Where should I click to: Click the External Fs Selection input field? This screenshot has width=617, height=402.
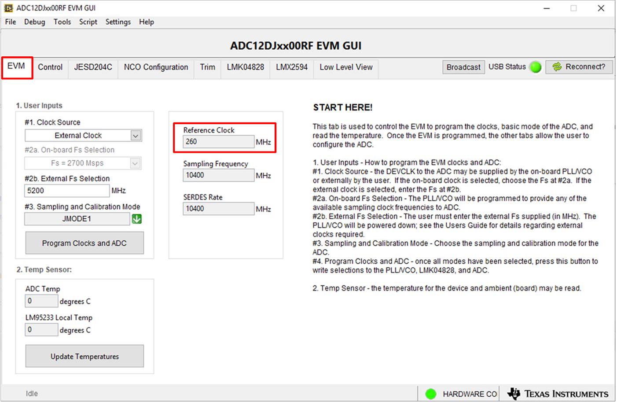pos(66,191)
